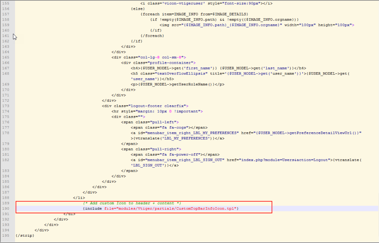Click the hr style margin line

point(157,111)
